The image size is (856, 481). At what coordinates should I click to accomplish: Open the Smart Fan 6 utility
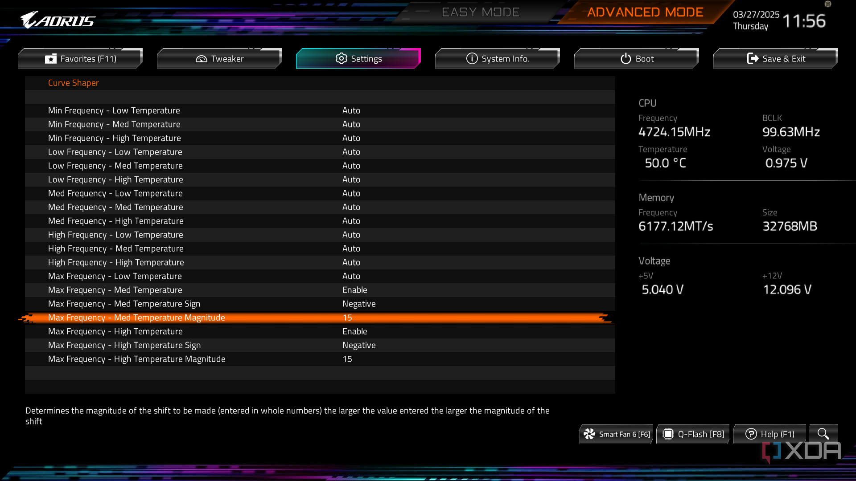616,434
